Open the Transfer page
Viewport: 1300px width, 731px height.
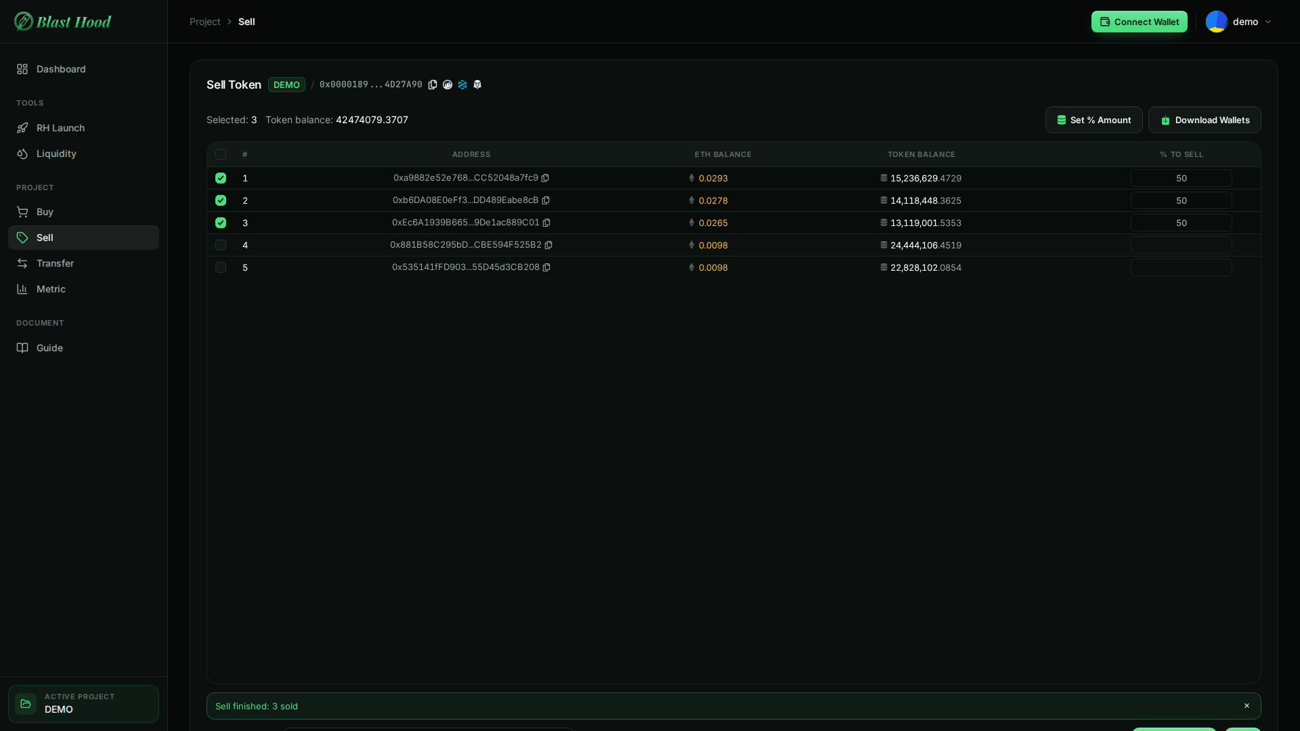point(83,263)
